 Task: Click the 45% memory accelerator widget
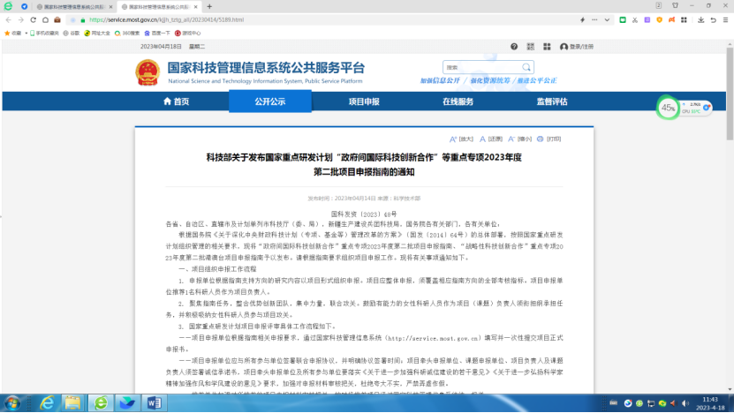click(x=668, y=109)
